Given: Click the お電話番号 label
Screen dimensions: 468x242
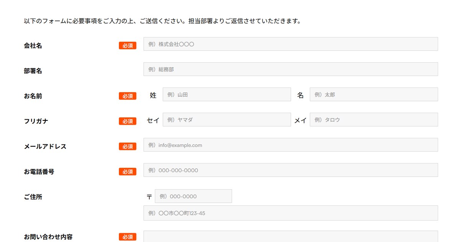Looking at the screenshot, I should 39,172.
